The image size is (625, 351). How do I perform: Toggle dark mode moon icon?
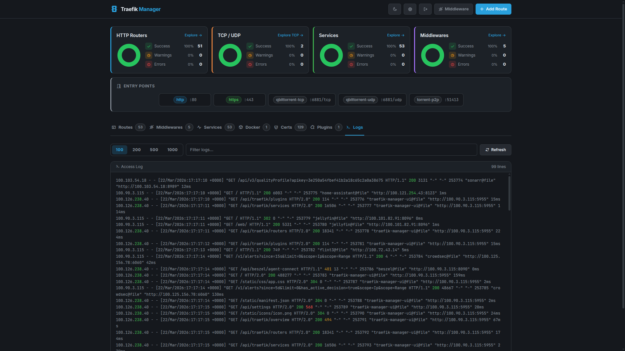click(395, 9)
